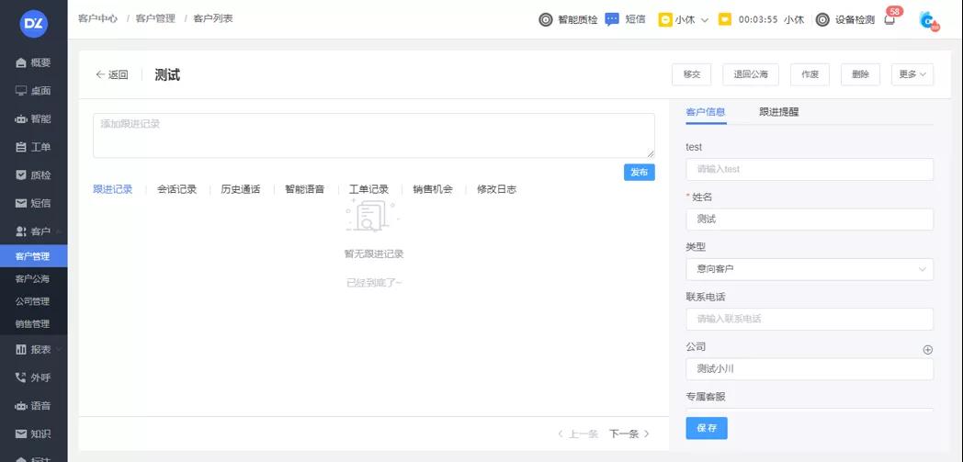This screenshot has width=963, height=462.
Task: Expand the 小休 agent status dropdown
Action: click(684, 19)
